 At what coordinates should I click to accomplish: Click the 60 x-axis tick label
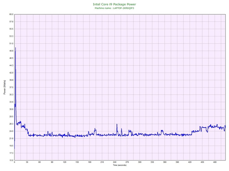coord(39,162)
